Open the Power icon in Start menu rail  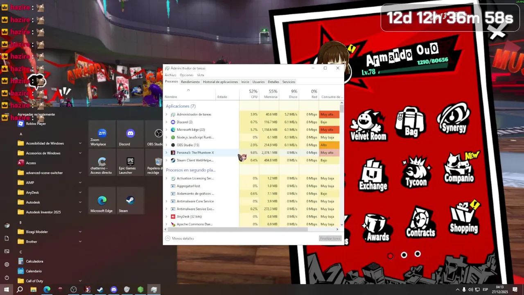point(7,277)
